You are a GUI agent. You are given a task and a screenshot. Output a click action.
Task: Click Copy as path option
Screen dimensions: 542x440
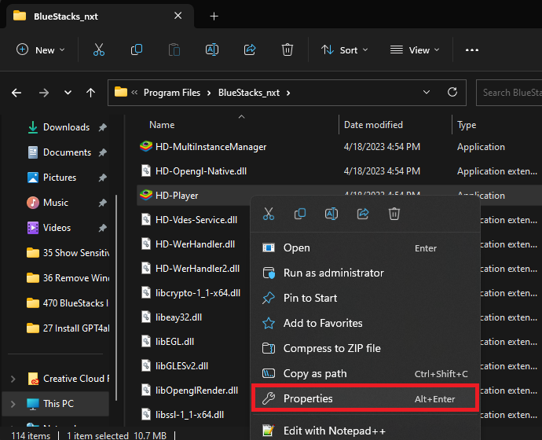tap(314, 373)
